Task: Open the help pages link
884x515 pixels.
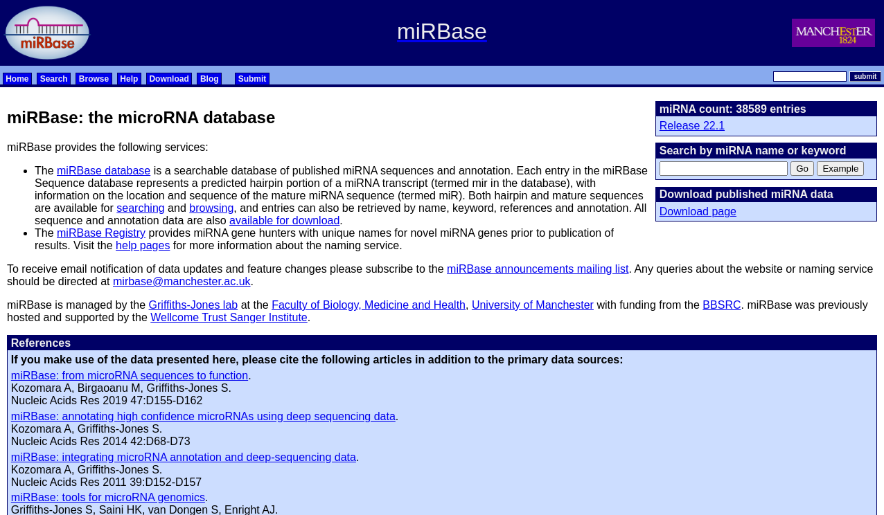Action: [143, 246]
